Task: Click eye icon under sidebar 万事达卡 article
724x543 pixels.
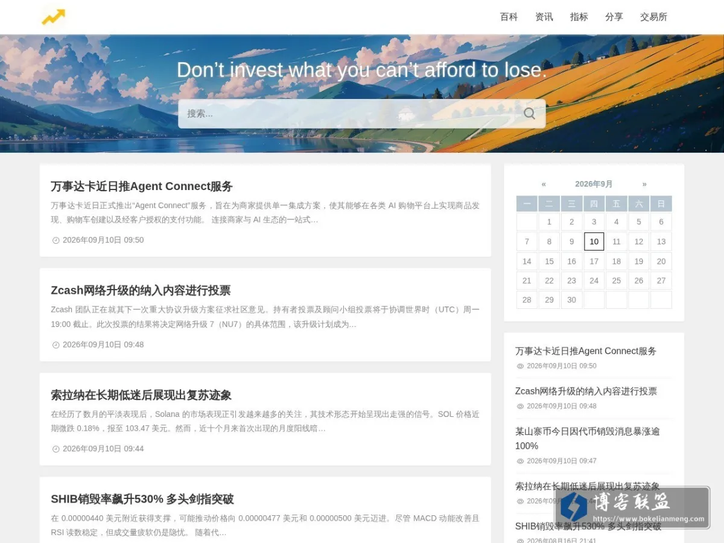Action: (520, 366)
